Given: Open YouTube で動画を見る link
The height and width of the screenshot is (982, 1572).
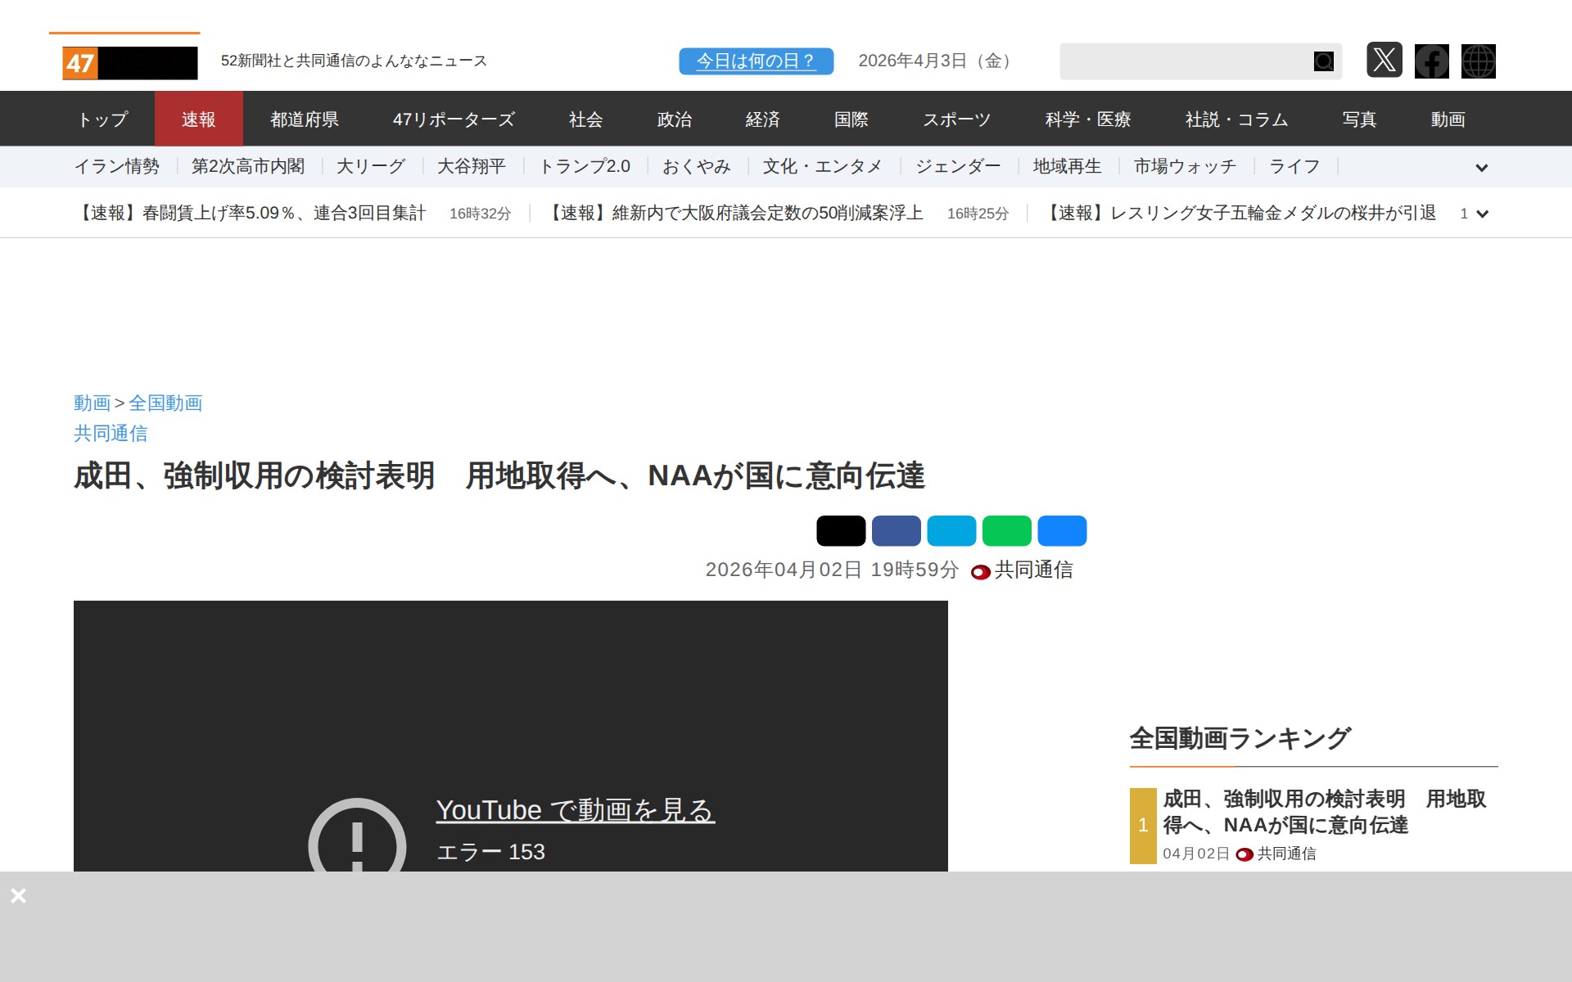Looking at the screenshot, I should 575,810.
